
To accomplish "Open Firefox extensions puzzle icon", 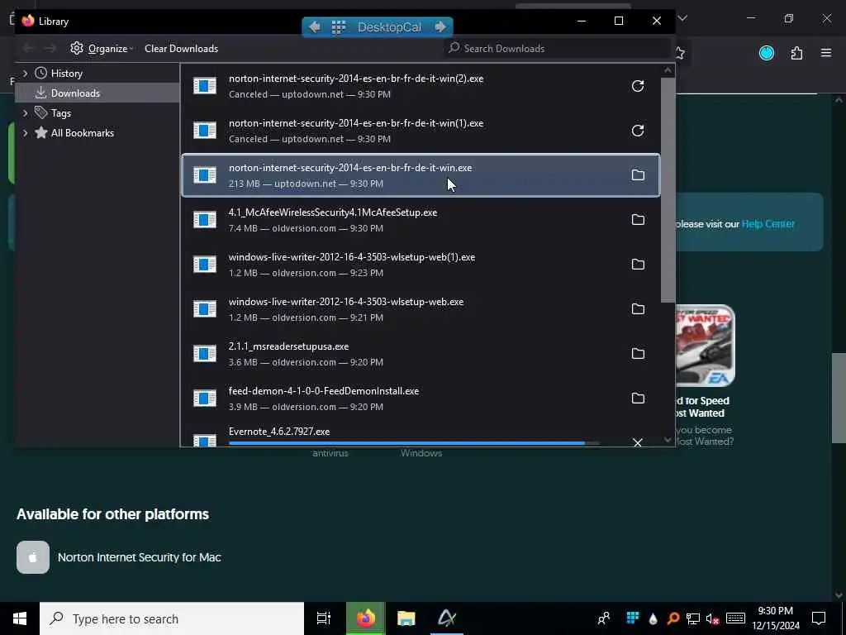I will [796, 53].
